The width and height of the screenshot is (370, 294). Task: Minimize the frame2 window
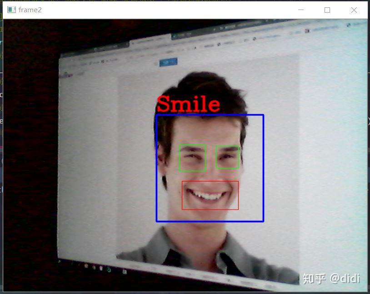coord(300,10)
